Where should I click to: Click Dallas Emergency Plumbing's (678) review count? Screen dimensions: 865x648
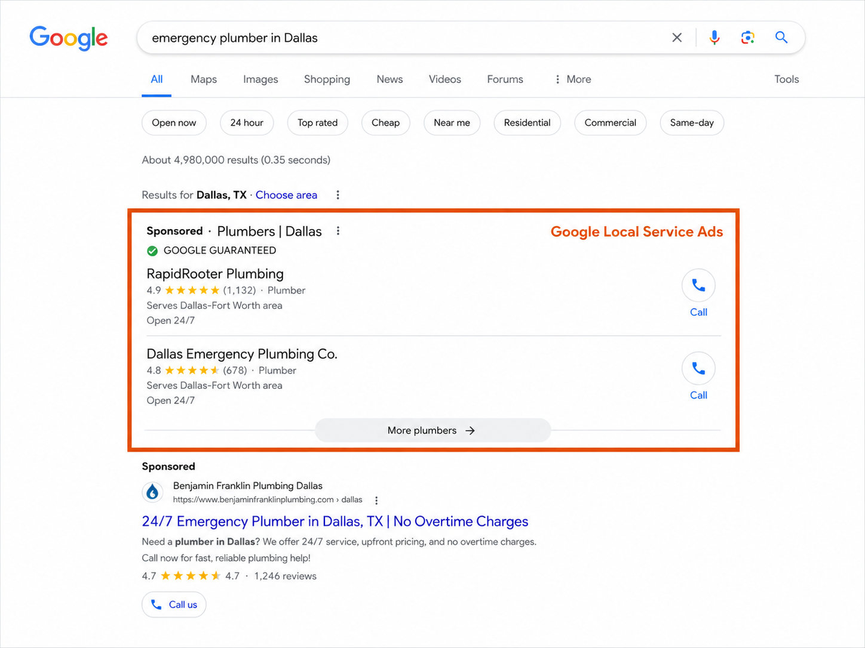tap(235, 371)
